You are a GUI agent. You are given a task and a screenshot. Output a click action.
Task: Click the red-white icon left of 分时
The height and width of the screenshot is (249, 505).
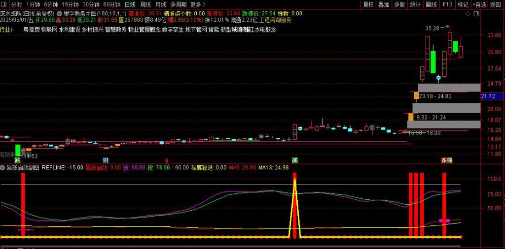point(4,4)
